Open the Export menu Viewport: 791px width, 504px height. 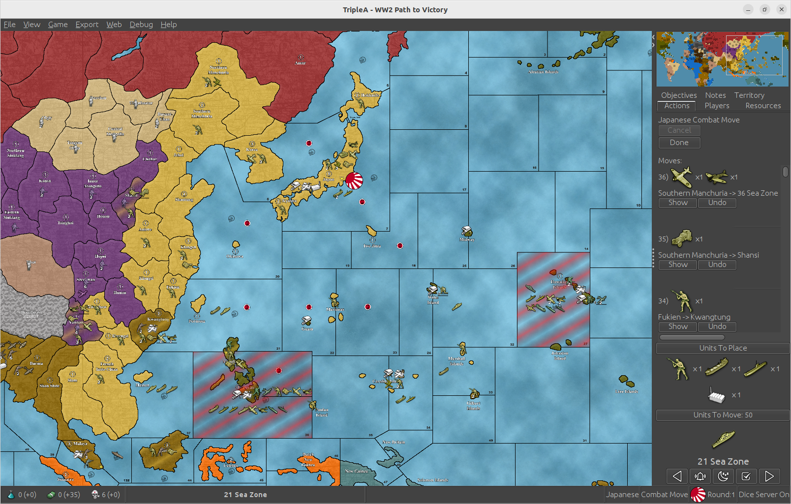point(87,25)
